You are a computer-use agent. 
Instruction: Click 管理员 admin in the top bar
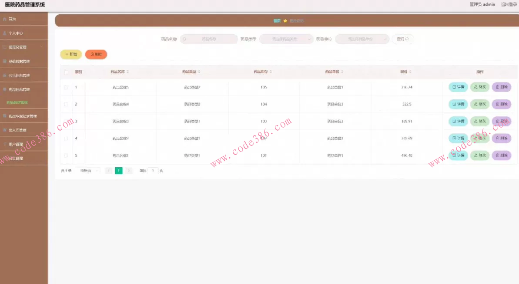(x=482, y=4)
